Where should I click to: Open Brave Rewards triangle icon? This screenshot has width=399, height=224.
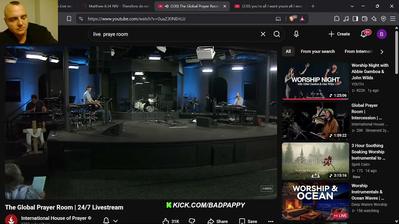click(x=302, y=19)
